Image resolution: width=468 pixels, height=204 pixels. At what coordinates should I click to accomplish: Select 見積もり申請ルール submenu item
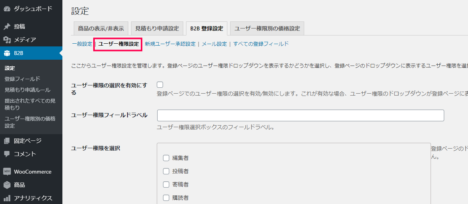[x=27, y=90]
